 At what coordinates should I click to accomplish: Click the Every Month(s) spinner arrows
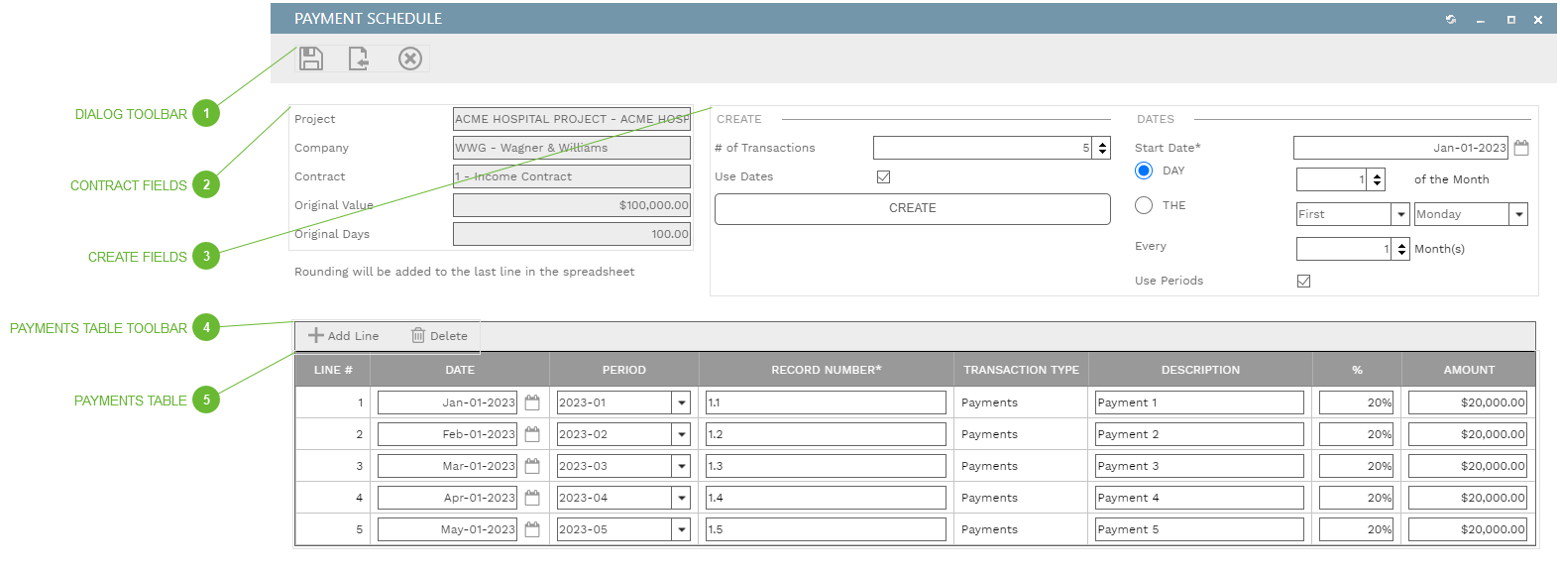[x=1401, y=249]
